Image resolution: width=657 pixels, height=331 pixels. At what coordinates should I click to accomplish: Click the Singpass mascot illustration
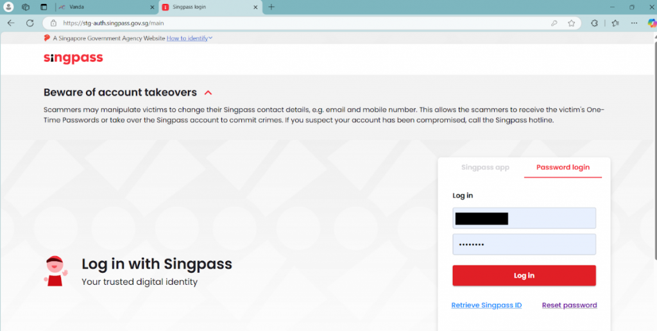pyautogui.click(x=55, y=271)
